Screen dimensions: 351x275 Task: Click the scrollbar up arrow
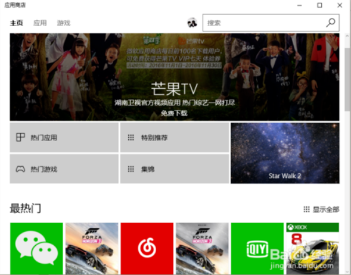pyautogui.click(x=347, y=36)
